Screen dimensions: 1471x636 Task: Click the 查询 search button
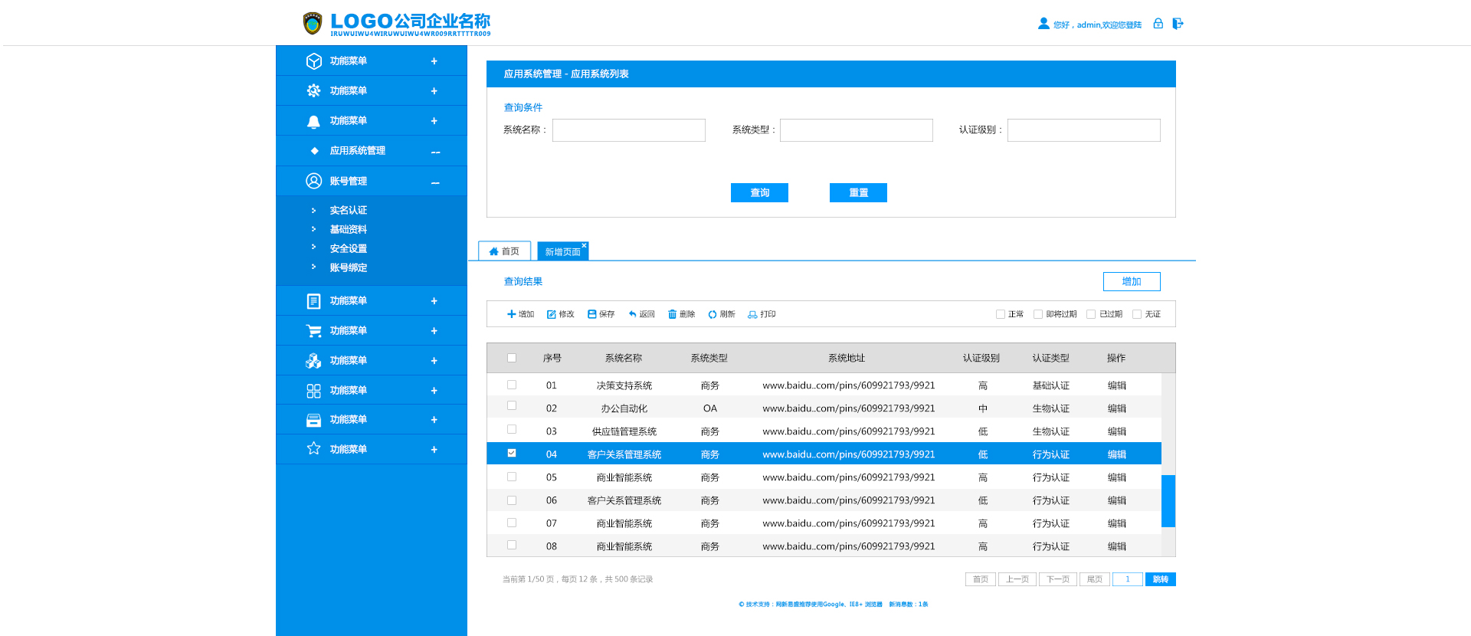759,192
